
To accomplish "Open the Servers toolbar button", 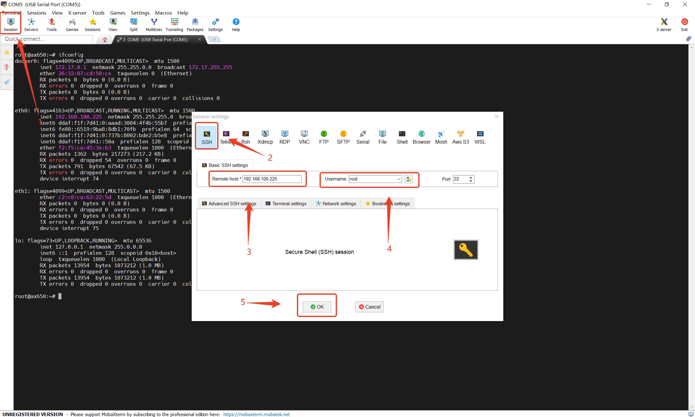I will 31,25.
